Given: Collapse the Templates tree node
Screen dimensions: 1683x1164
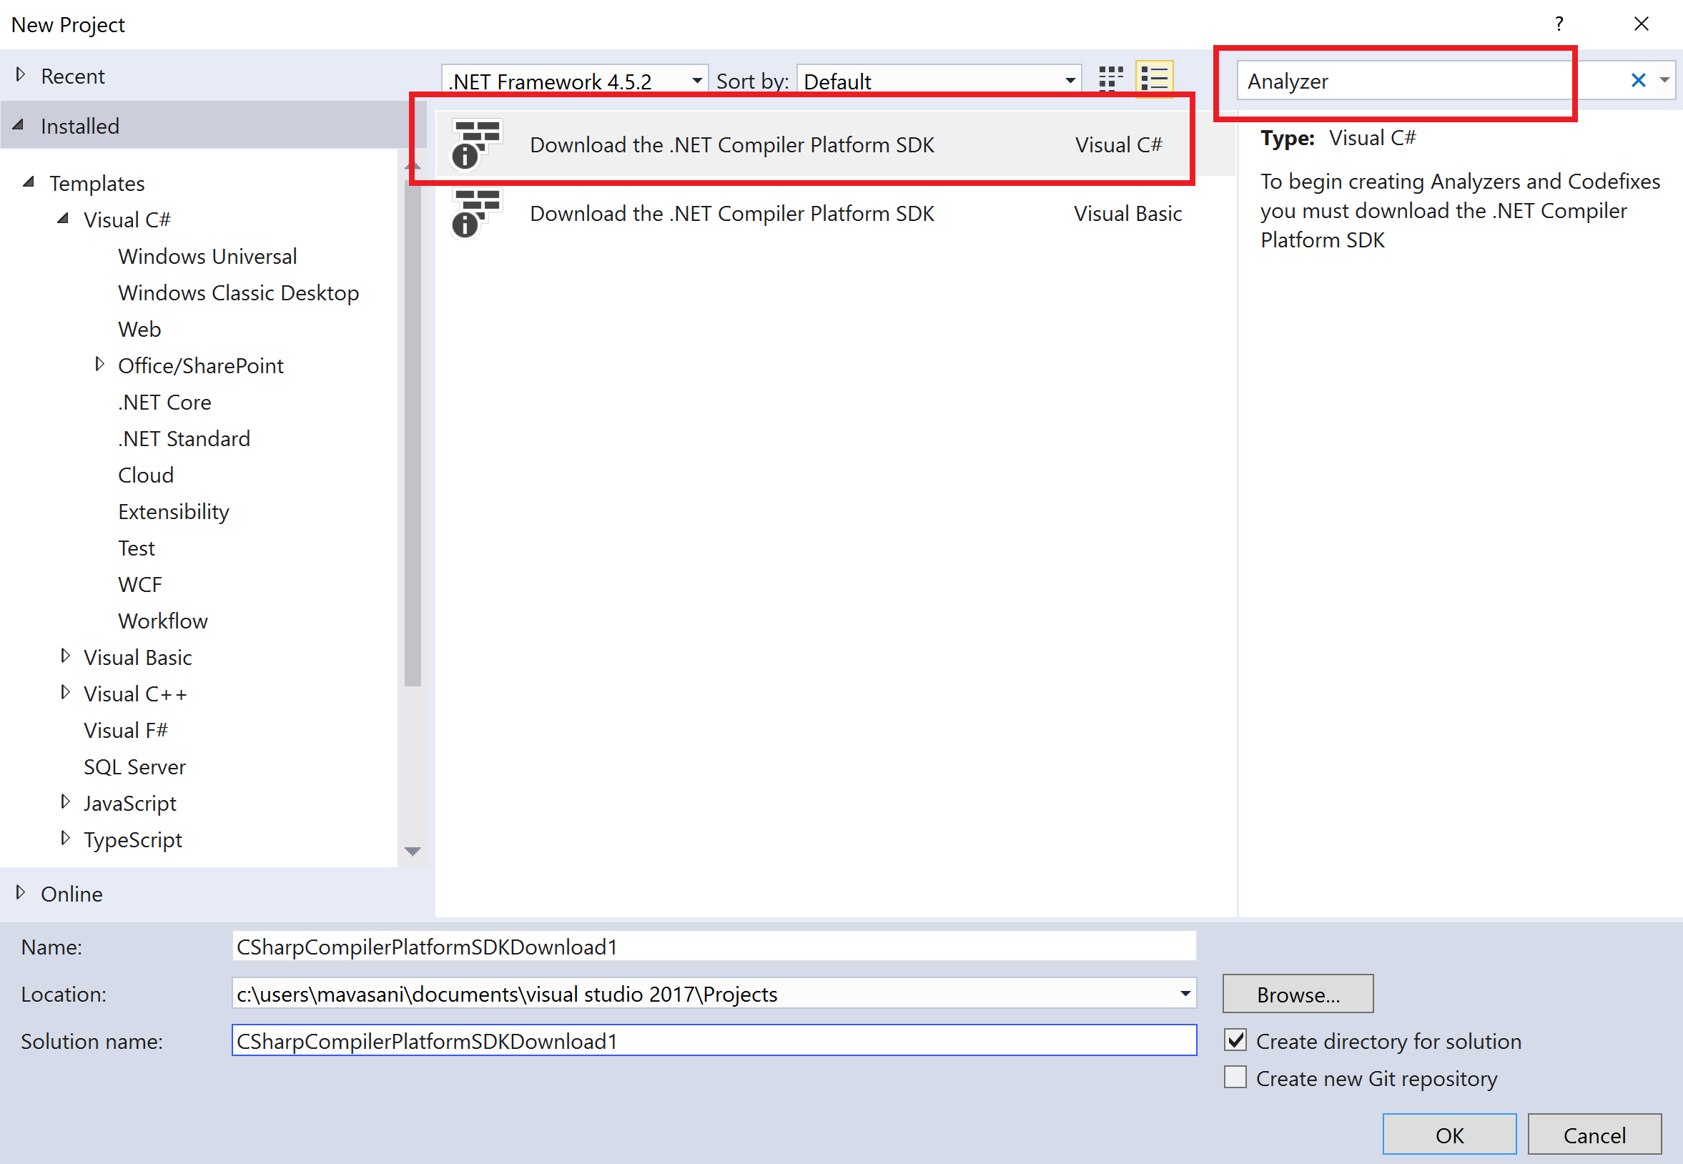Looking at the screenshot, I should [29, 182].
